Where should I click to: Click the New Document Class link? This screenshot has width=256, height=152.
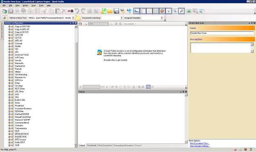tap(200, 143)
